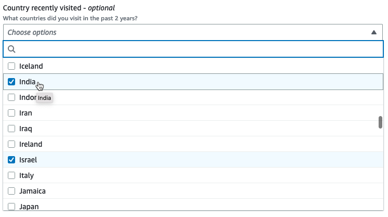Tick the Jamaica checkbox

point(11,191)
